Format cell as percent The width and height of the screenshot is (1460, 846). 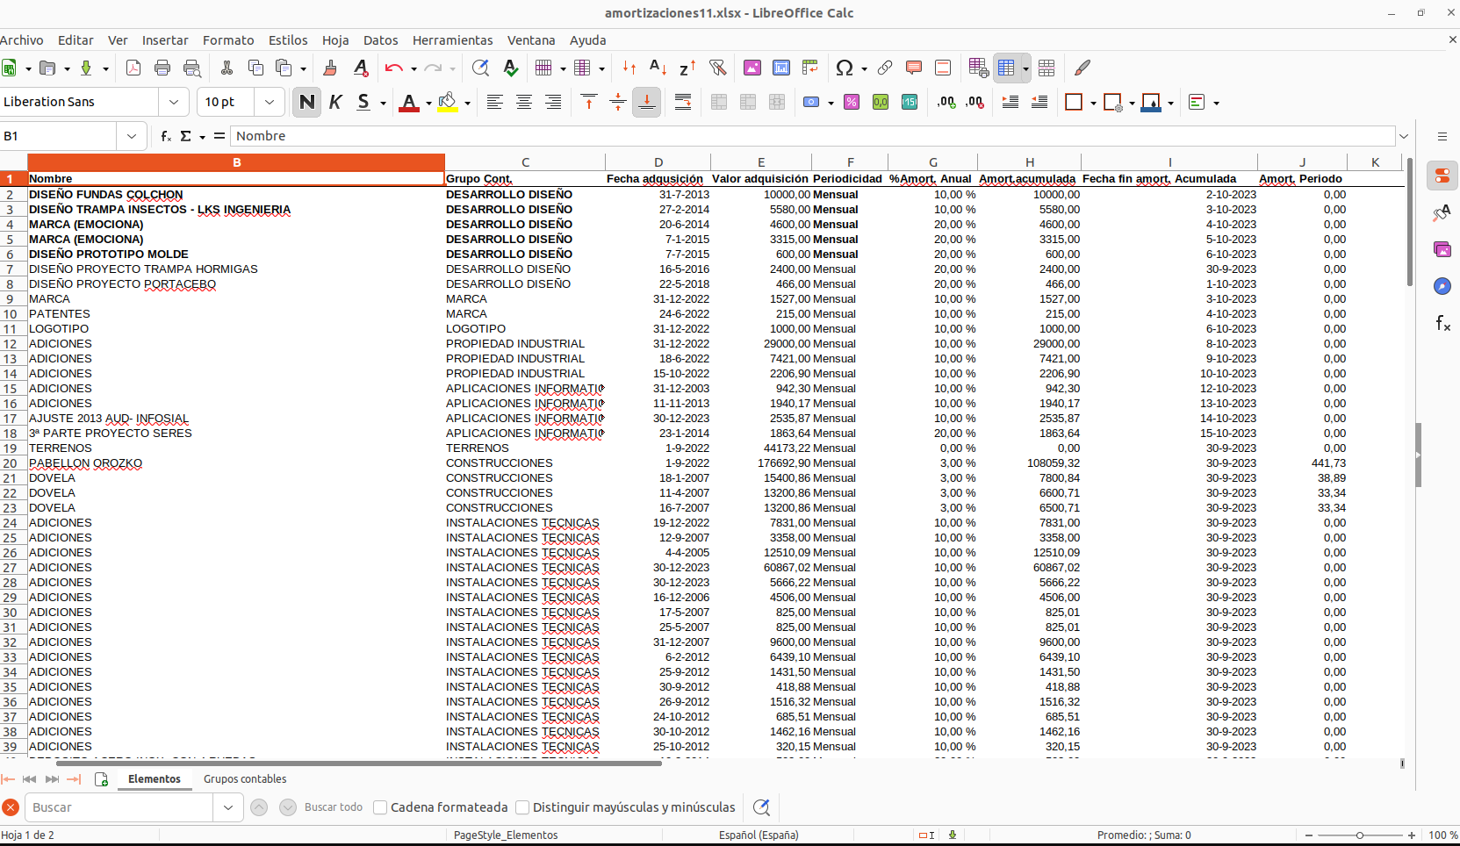click(x=852, y=102)
